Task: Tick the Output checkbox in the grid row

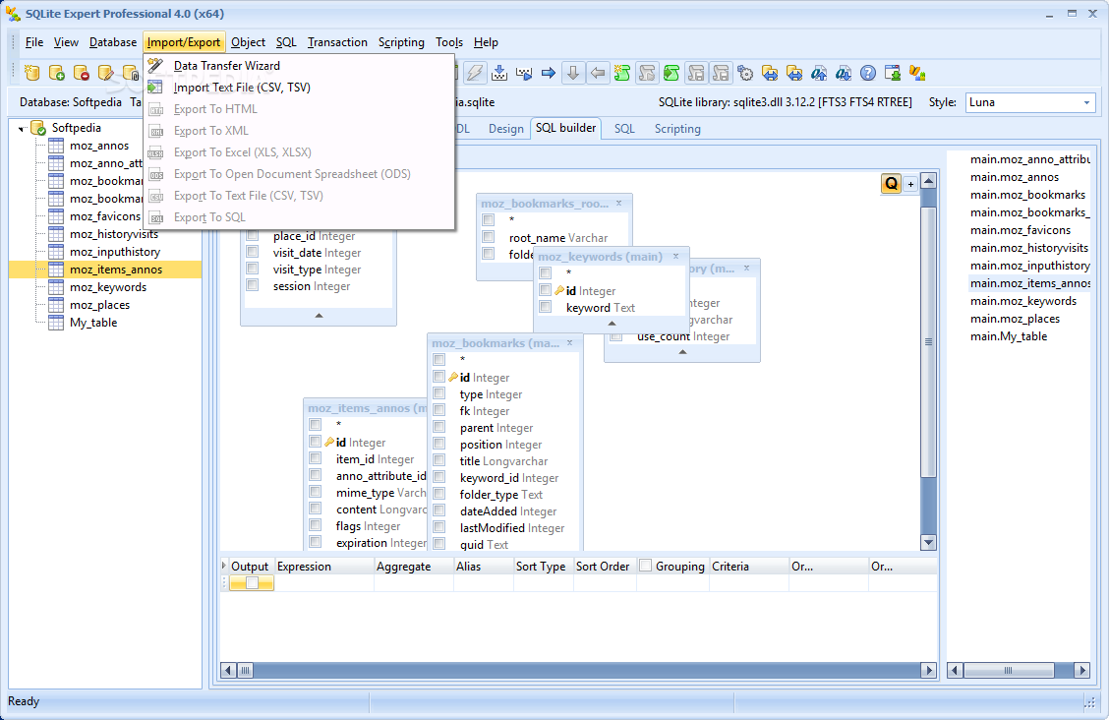Action: (x=252, y=583)
